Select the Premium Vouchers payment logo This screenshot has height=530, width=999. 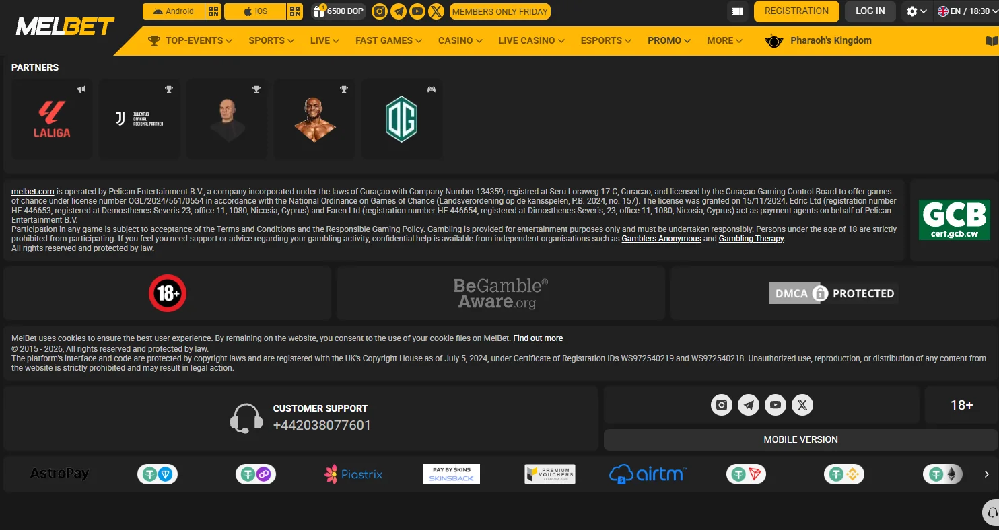[550, 474]
